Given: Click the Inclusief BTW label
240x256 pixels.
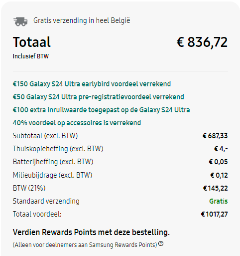Looking at the screenshot, I should pyautogui.click(x=31, y=56).
